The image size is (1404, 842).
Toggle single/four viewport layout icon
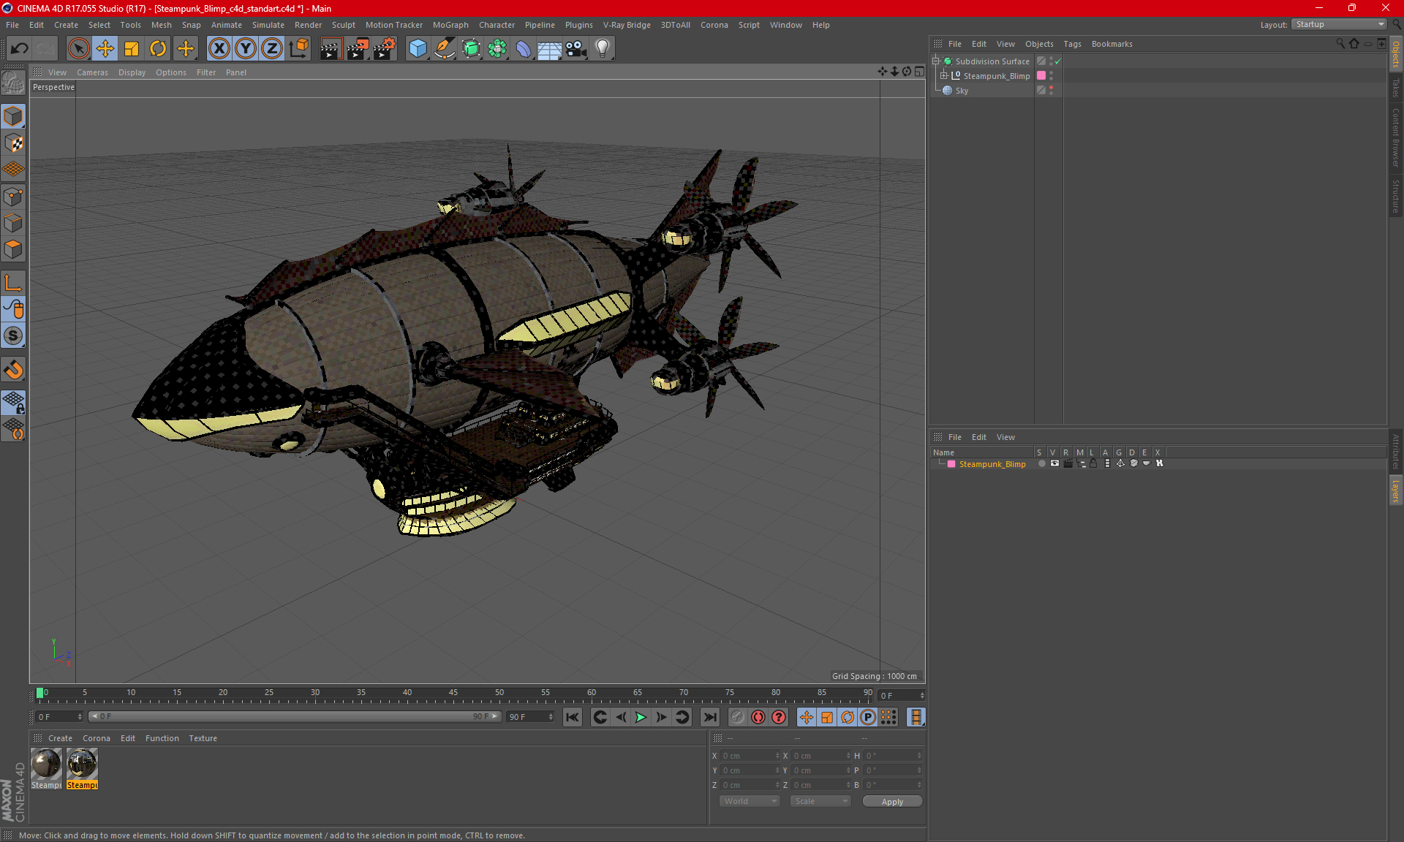[x=919, y=72]
